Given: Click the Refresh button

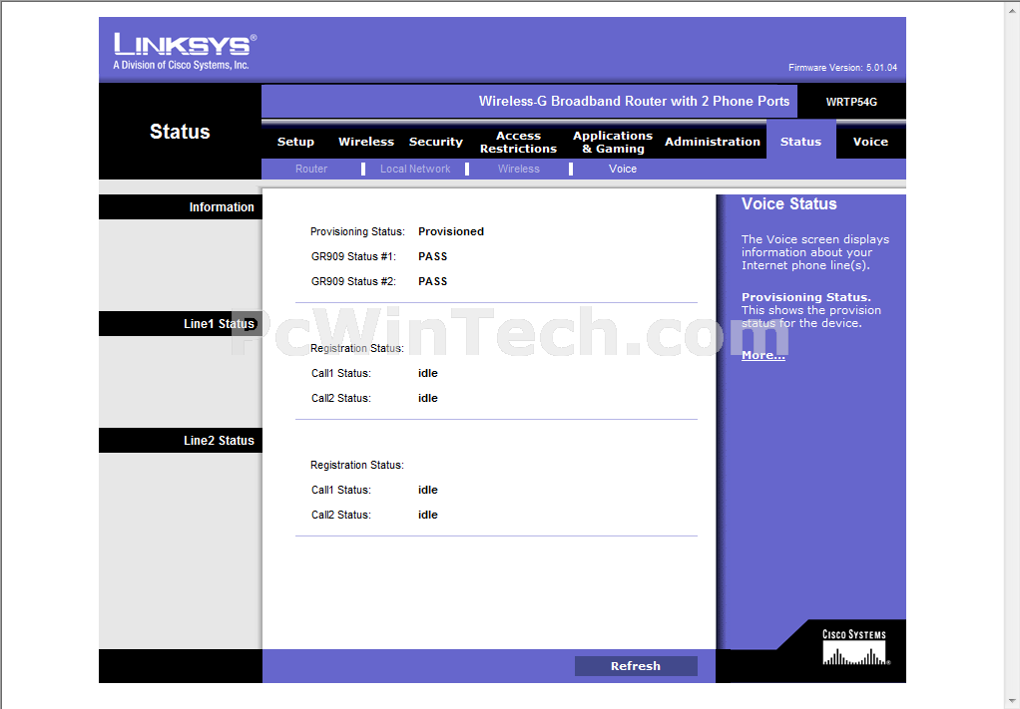Looking at the screenshot, I should 636,666.
